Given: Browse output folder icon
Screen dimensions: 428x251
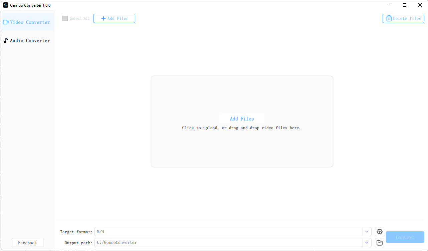Looking at the screenshot, I should pyautogui.click(x=379, y=243).
